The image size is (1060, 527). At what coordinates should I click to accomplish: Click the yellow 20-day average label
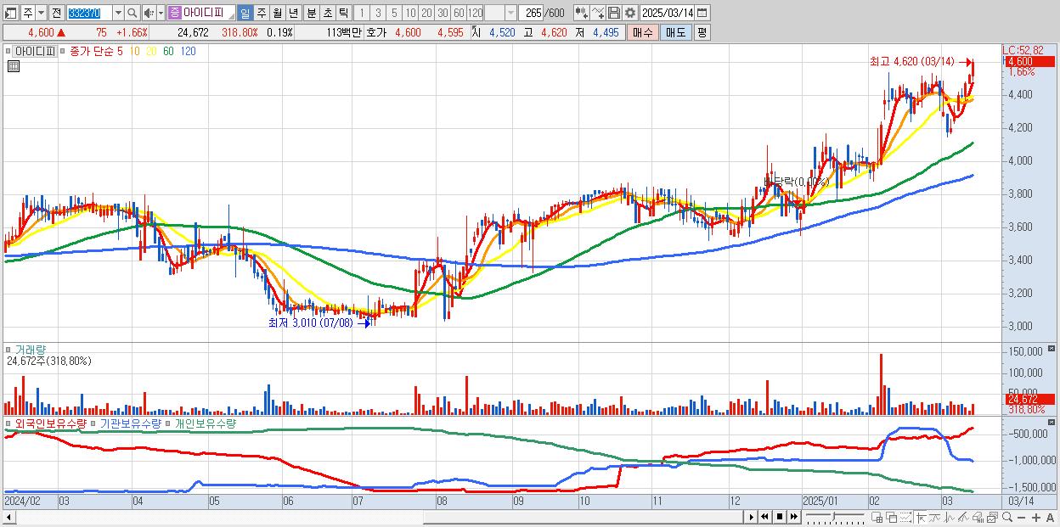click(151, 51)
